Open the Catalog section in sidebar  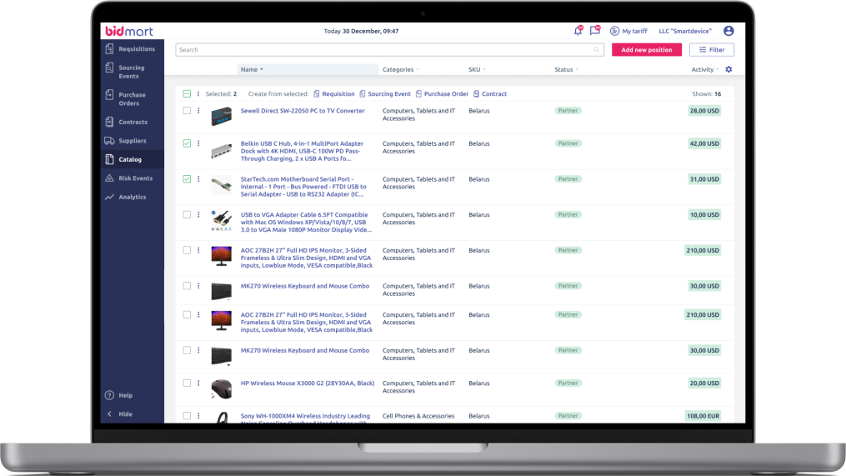[x=133, y=159]
